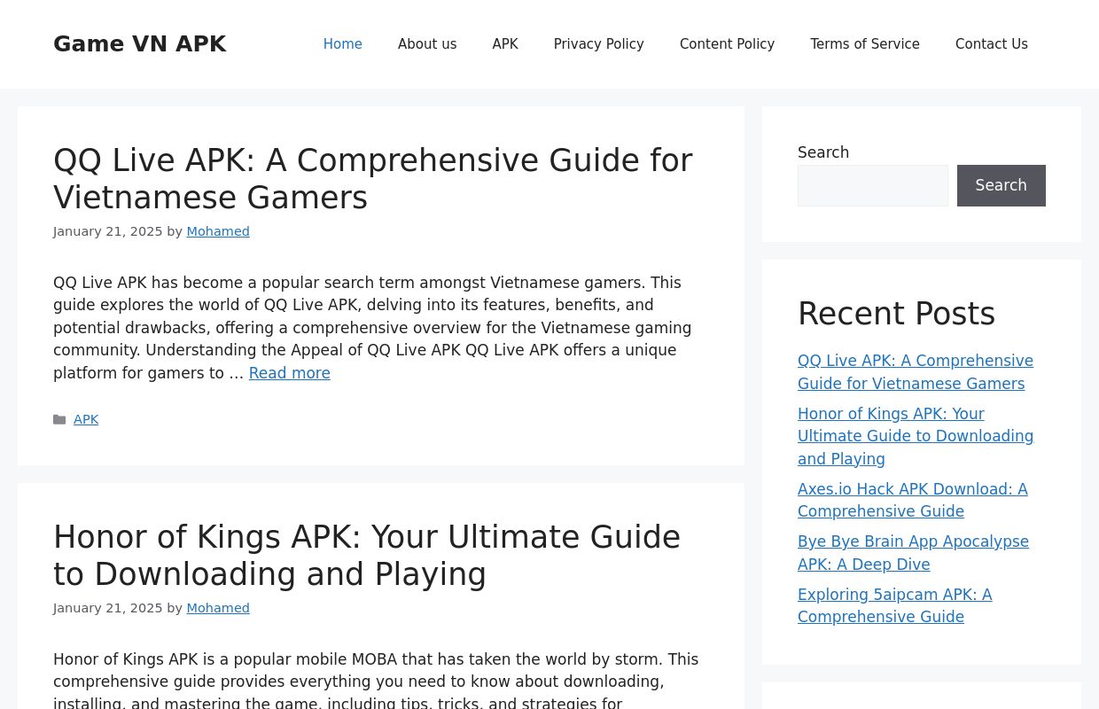Click the January 21, 2025 date on Honor of Kings post
1099x709 pixels.
click(107, 608)
